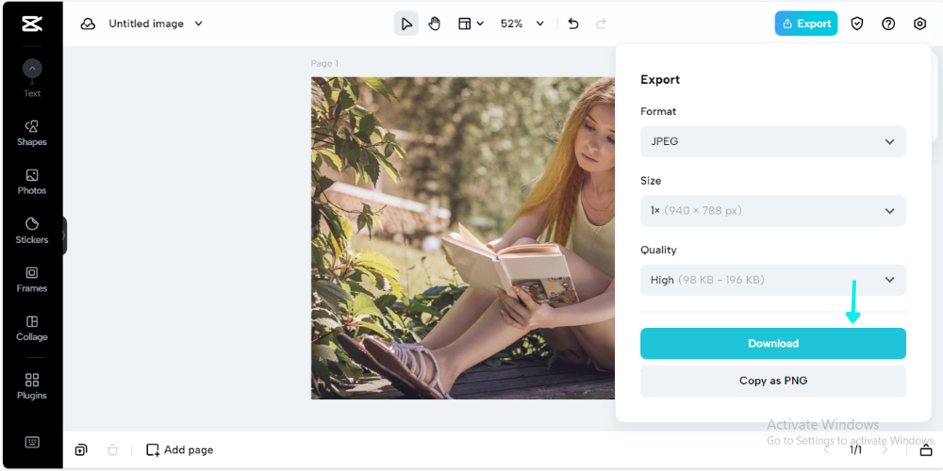Select the pointer selection tool
The height and width of the screenshot is (471, 943).
[x=406, y=24]
